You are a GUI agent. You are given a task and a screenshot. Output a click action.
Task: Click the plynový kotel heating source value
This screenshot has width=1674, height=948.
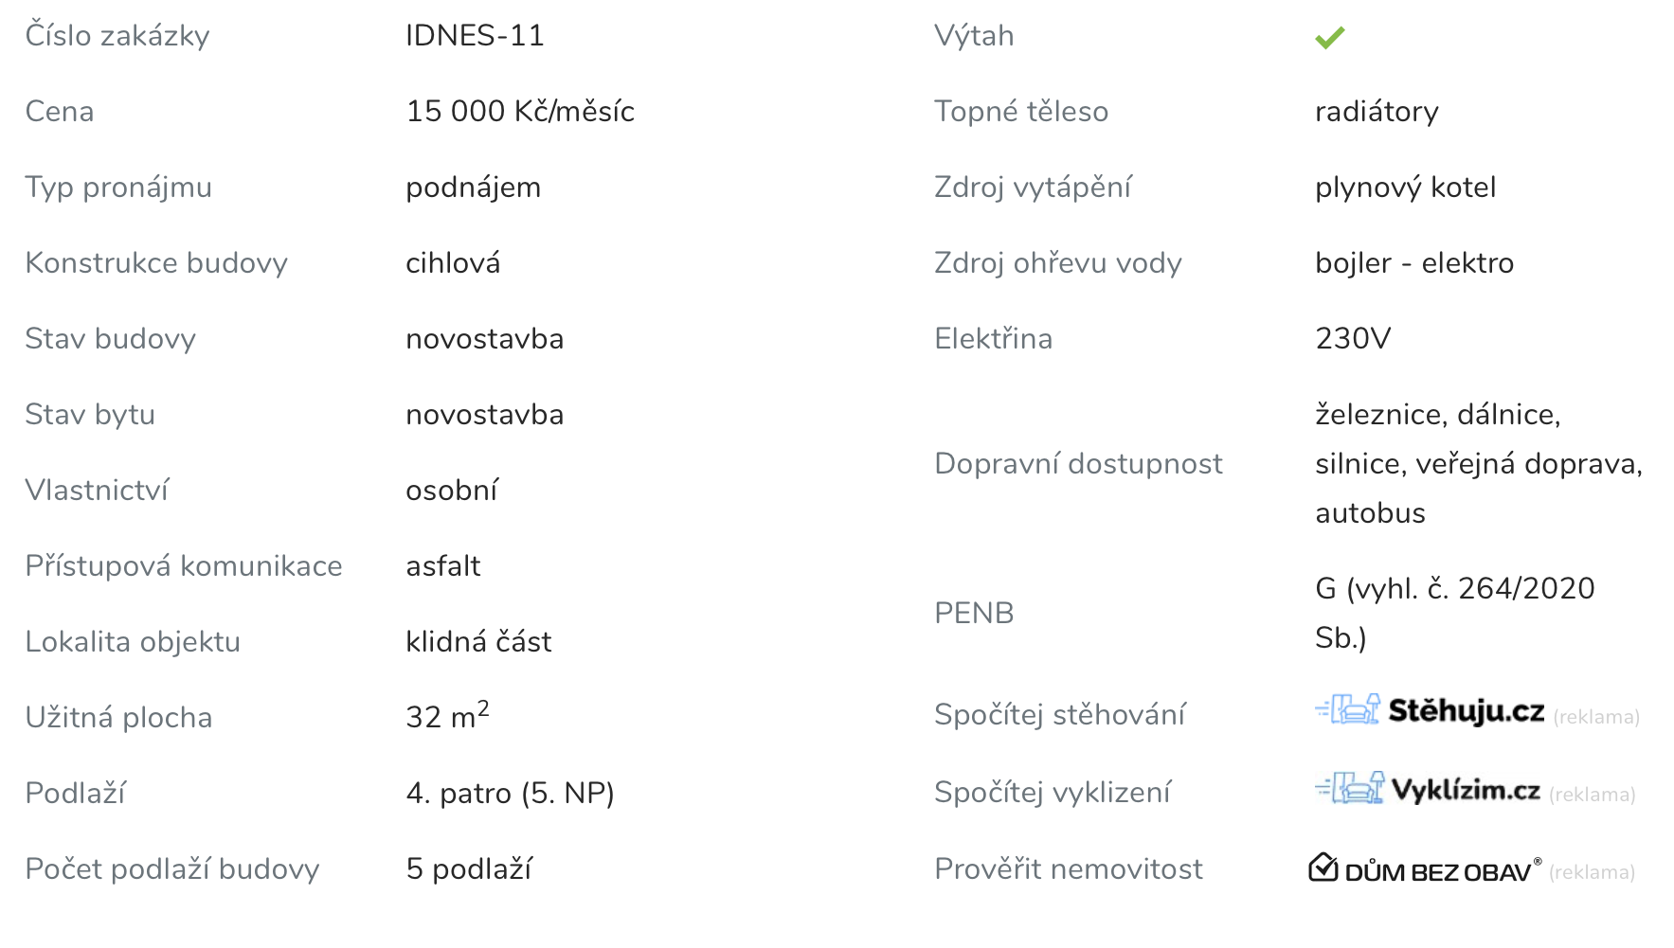click(x=1405, y=188)
